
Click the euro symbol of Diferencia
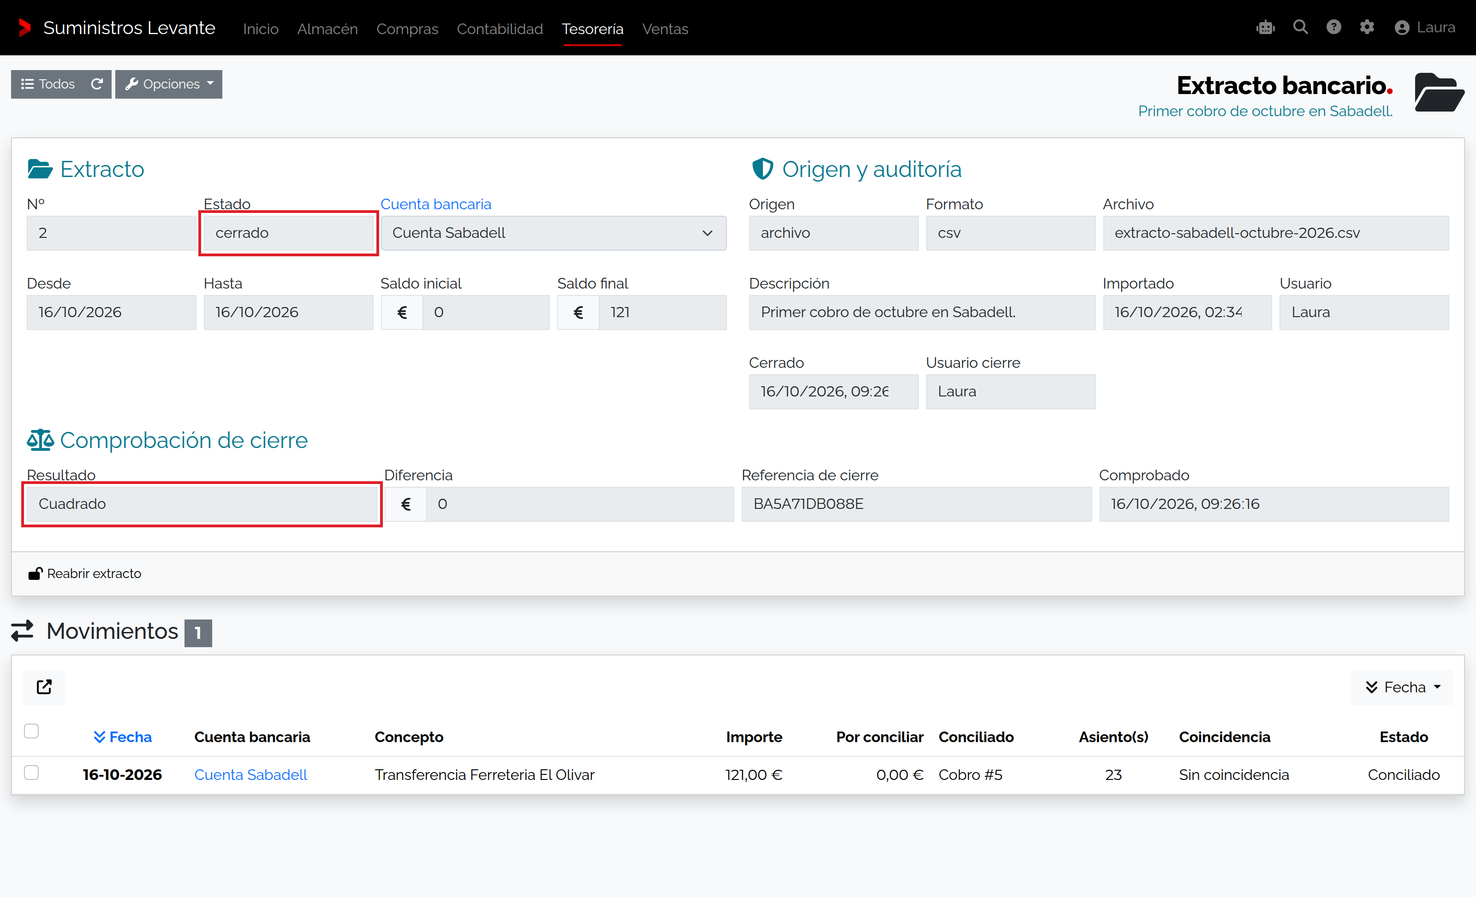point(405,504)
